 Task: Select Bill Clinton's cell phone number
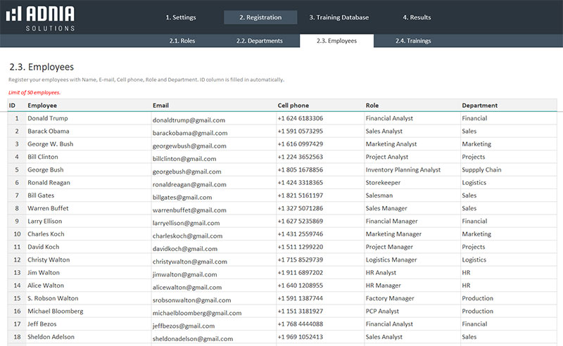coord(301,158)
